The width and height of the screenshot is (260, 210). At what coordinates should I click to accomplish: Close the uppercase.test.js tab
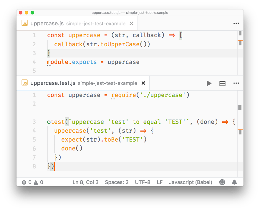click(143, 83)
